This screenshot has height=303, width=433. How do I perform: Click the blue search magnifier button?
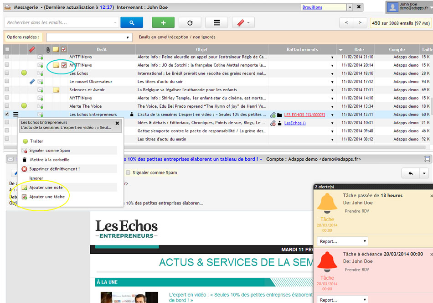[x=132, y=23]
